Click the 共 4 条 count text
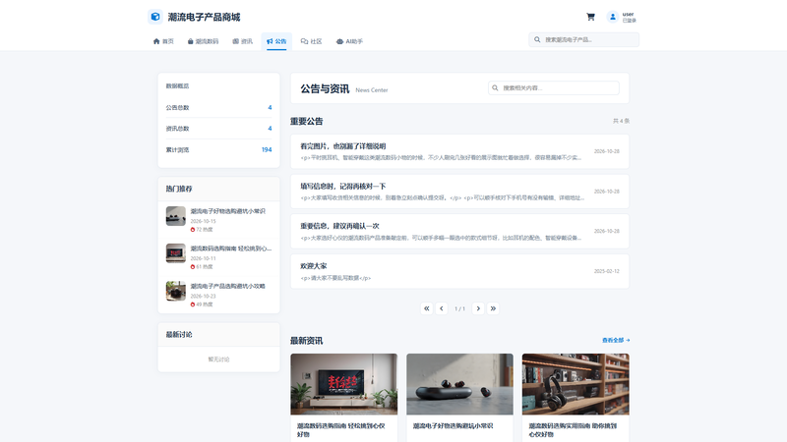787x442 pixels. click(x=621, y=121)
